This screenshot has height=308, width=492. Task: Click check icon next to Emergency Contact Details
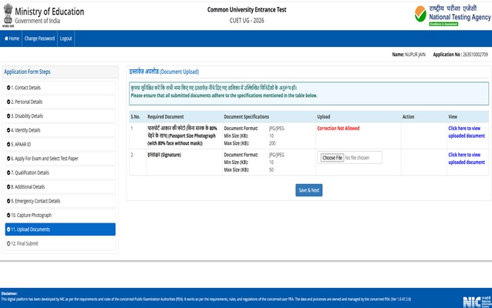click(8, 201)
